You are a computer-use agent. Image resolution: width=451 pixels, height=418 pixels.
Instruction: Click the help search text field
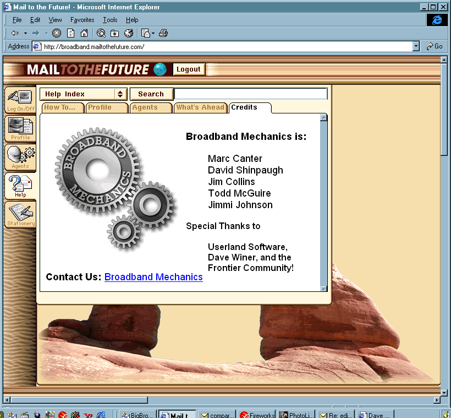pos(250,94)
